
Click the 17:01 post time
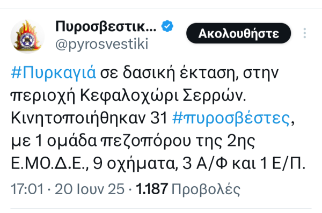click(27, 189)
